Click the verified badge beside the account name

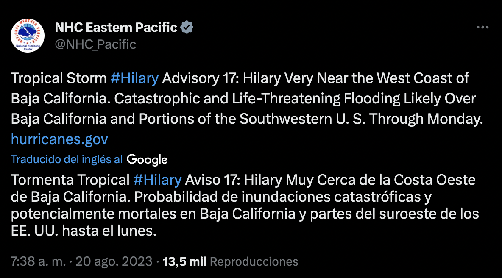[x=187, y=28]
